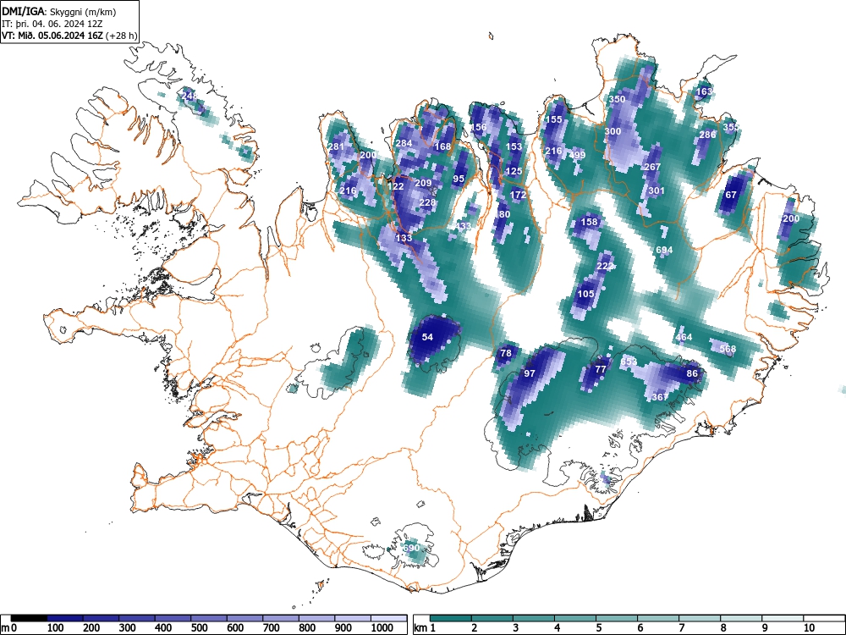
Task: Click the 172 map label
Action: click(518, 195)
